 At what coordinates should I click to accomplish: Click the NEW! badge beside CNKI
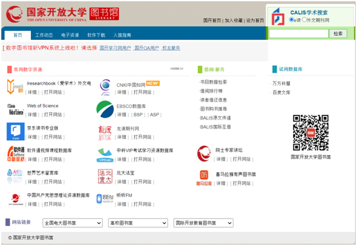click(x=152, y=83)
